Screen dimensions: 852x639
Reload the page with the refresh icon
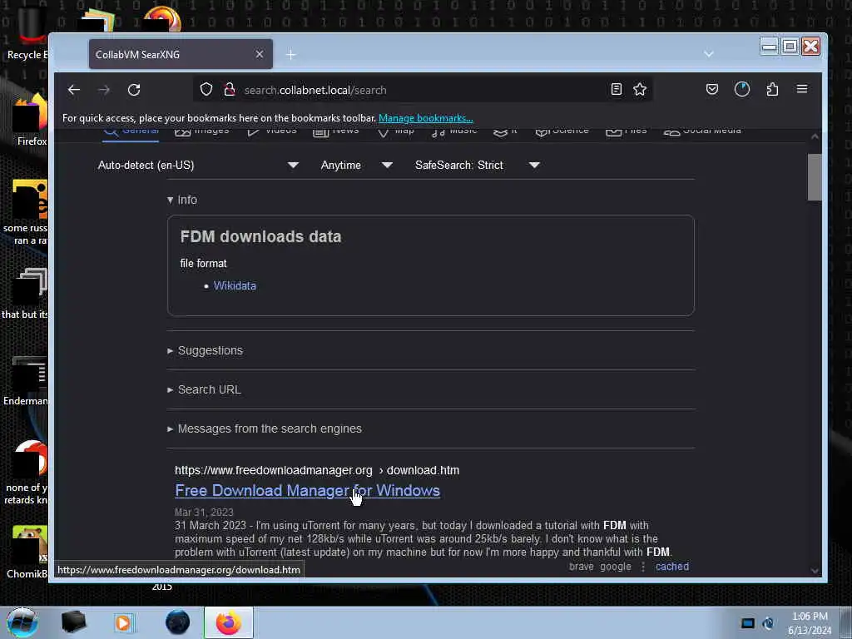point(134,90)
